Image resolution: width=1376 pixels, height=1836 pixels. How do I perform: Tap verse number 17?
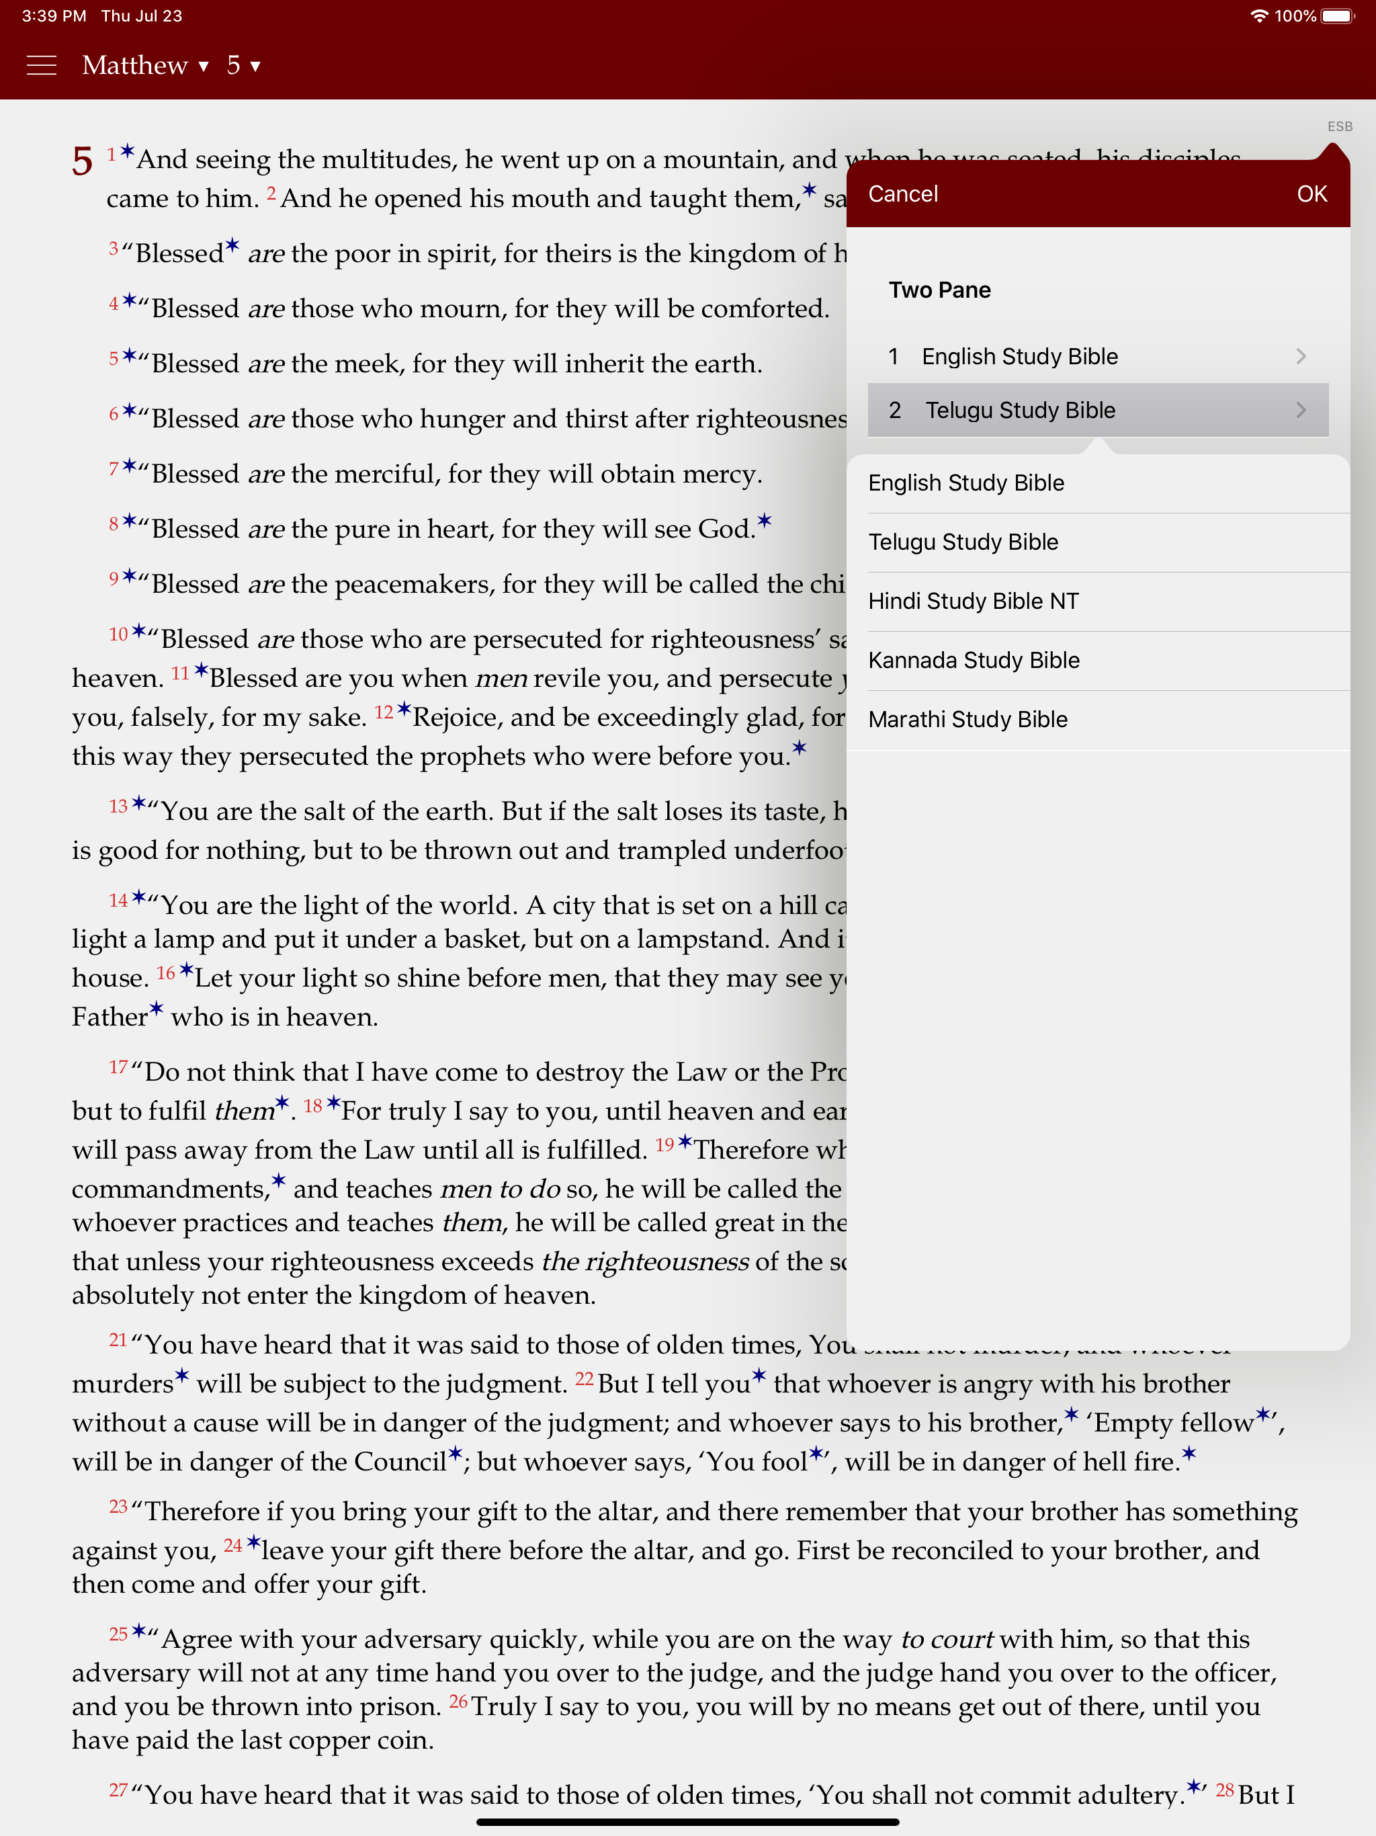tap(118, 1067)
